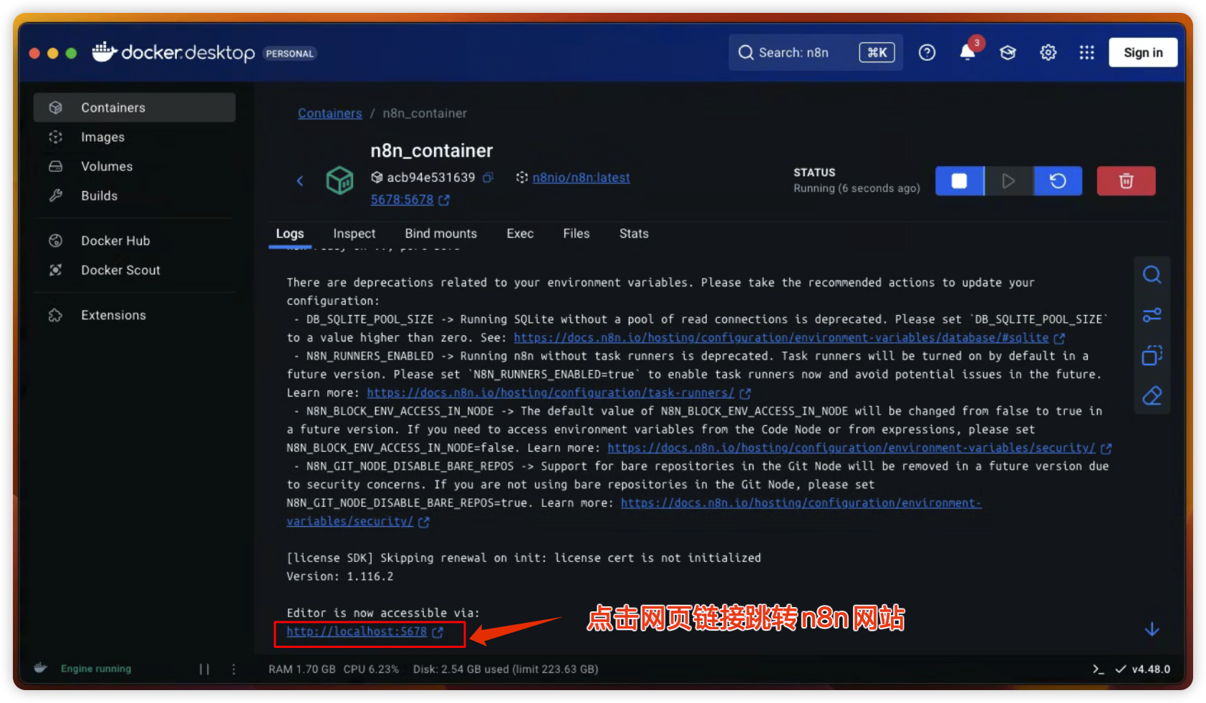Open the n8nio/n8n:latest image link
The height and width of the screenshot is (703, 1206).
pos(582,178)
